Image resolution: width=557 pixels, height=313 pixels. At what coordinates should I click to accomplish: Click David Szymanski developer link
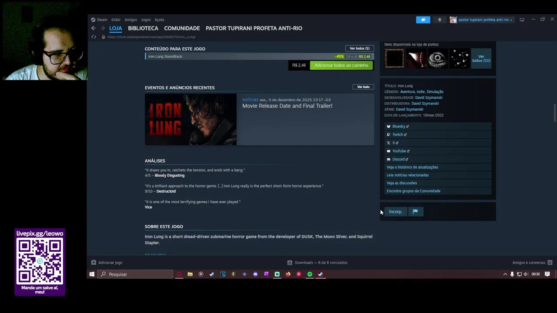click(429, 98)
